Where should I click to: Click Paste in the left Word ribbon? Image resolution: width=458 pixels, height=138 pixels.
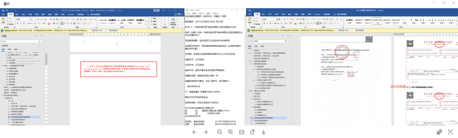click(x=3, y=21)
